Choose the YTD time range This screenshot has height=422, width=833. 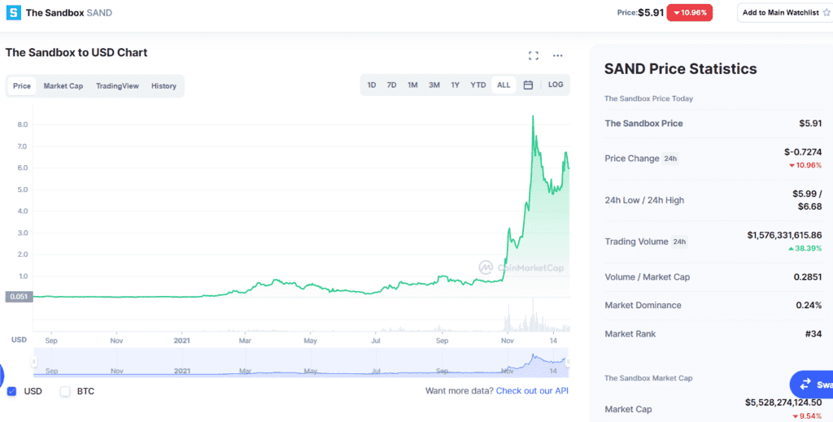[478, 85]
